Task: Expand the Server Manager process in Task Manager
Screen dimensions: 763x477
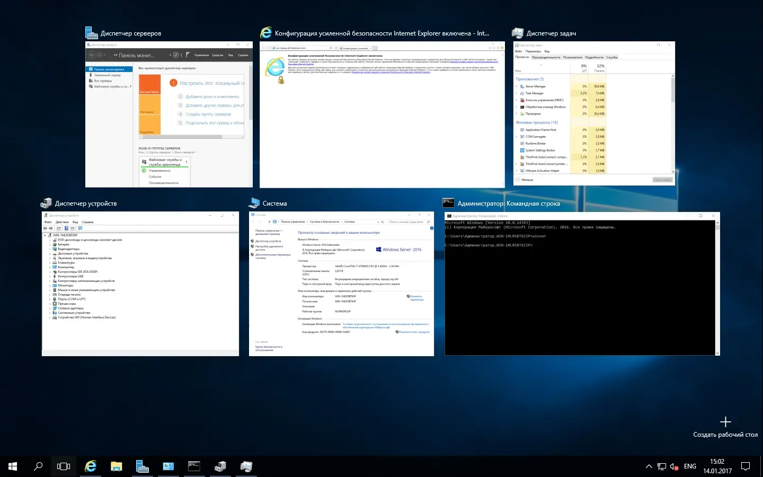Action: click(517, 86)
